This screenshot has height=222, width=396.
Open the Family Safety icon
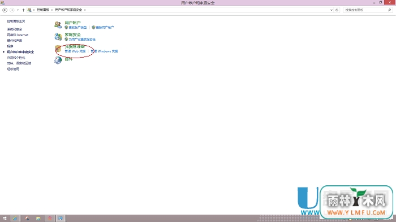(58, 37)
